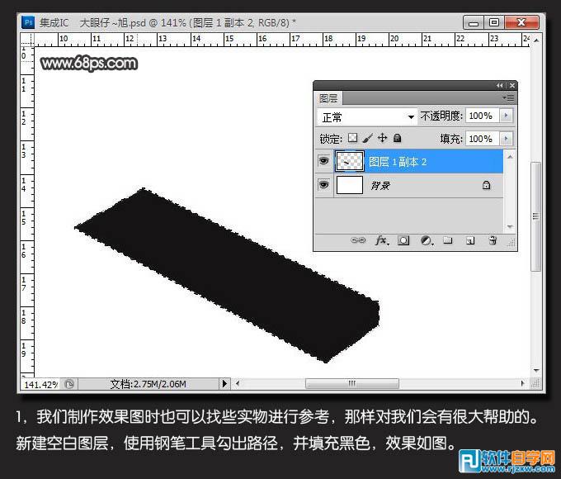Image resolution: width=561 pixels, height=479 pixels.
Task: Click the delete layer trash icon
Action: pos(493,240)
